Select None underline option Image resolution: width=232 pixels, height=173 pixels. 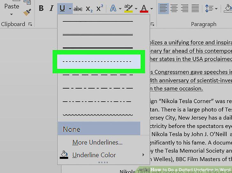(x=99, y=129)
